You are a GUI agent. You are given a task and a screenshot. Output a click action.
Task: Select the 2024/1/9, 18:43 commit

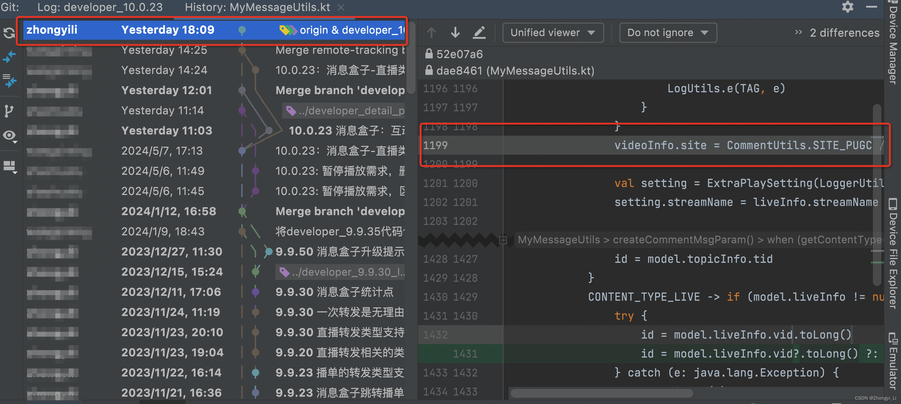pyautogui.click(x=214, y=232)
